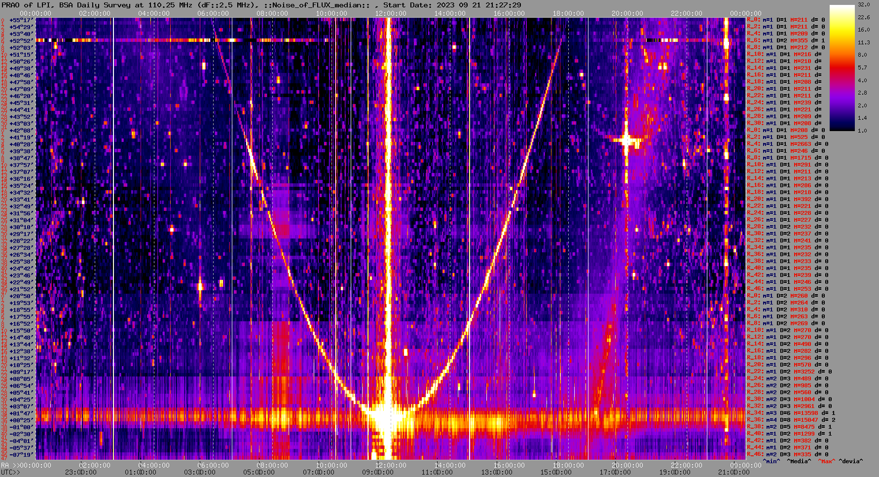The width and height of the screenshot is (879, 477).
Task: Click the 11.3 color scale value
Action: tap(864, 42)
